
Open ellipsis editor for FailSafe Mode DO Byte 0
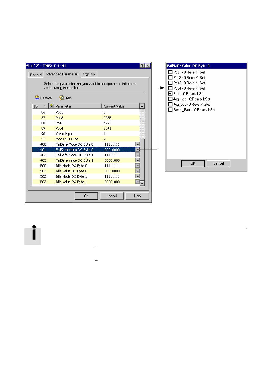tap(137, 144)
